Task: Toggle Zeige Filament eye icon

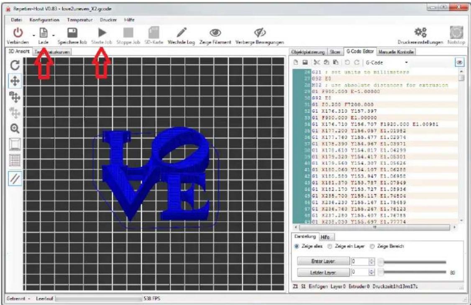Action: click(215, 33)
